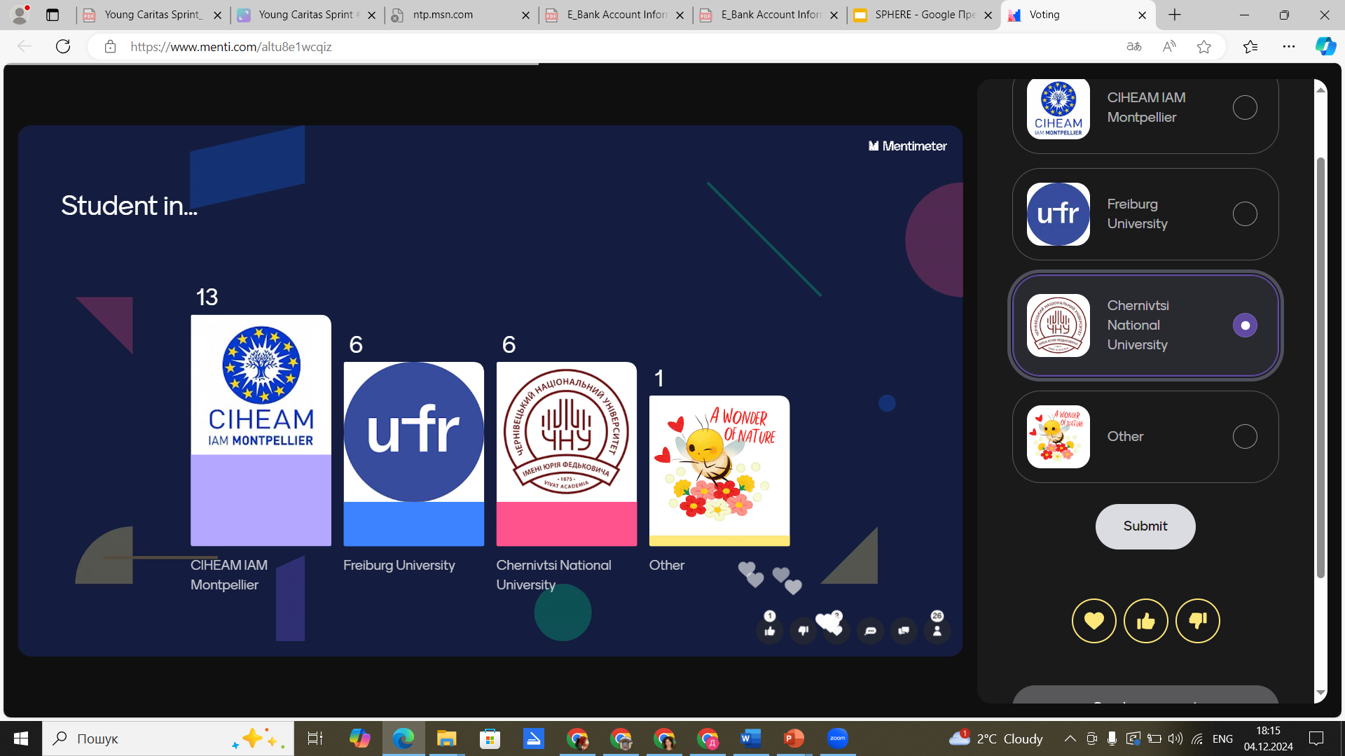This screenshot has height=756, width=1345.
Task: Send a heart reaction in voting panel
Action: click(1094, 621)
